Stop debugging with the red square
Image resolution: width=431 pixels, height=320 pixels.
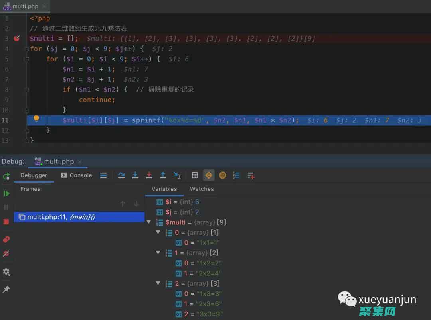point(6,222)
